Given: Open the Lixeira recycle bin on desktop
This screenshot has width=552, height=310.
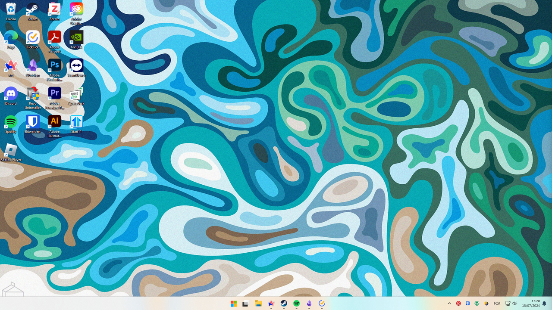Looking at the screenshot, I should pos(11,9).
